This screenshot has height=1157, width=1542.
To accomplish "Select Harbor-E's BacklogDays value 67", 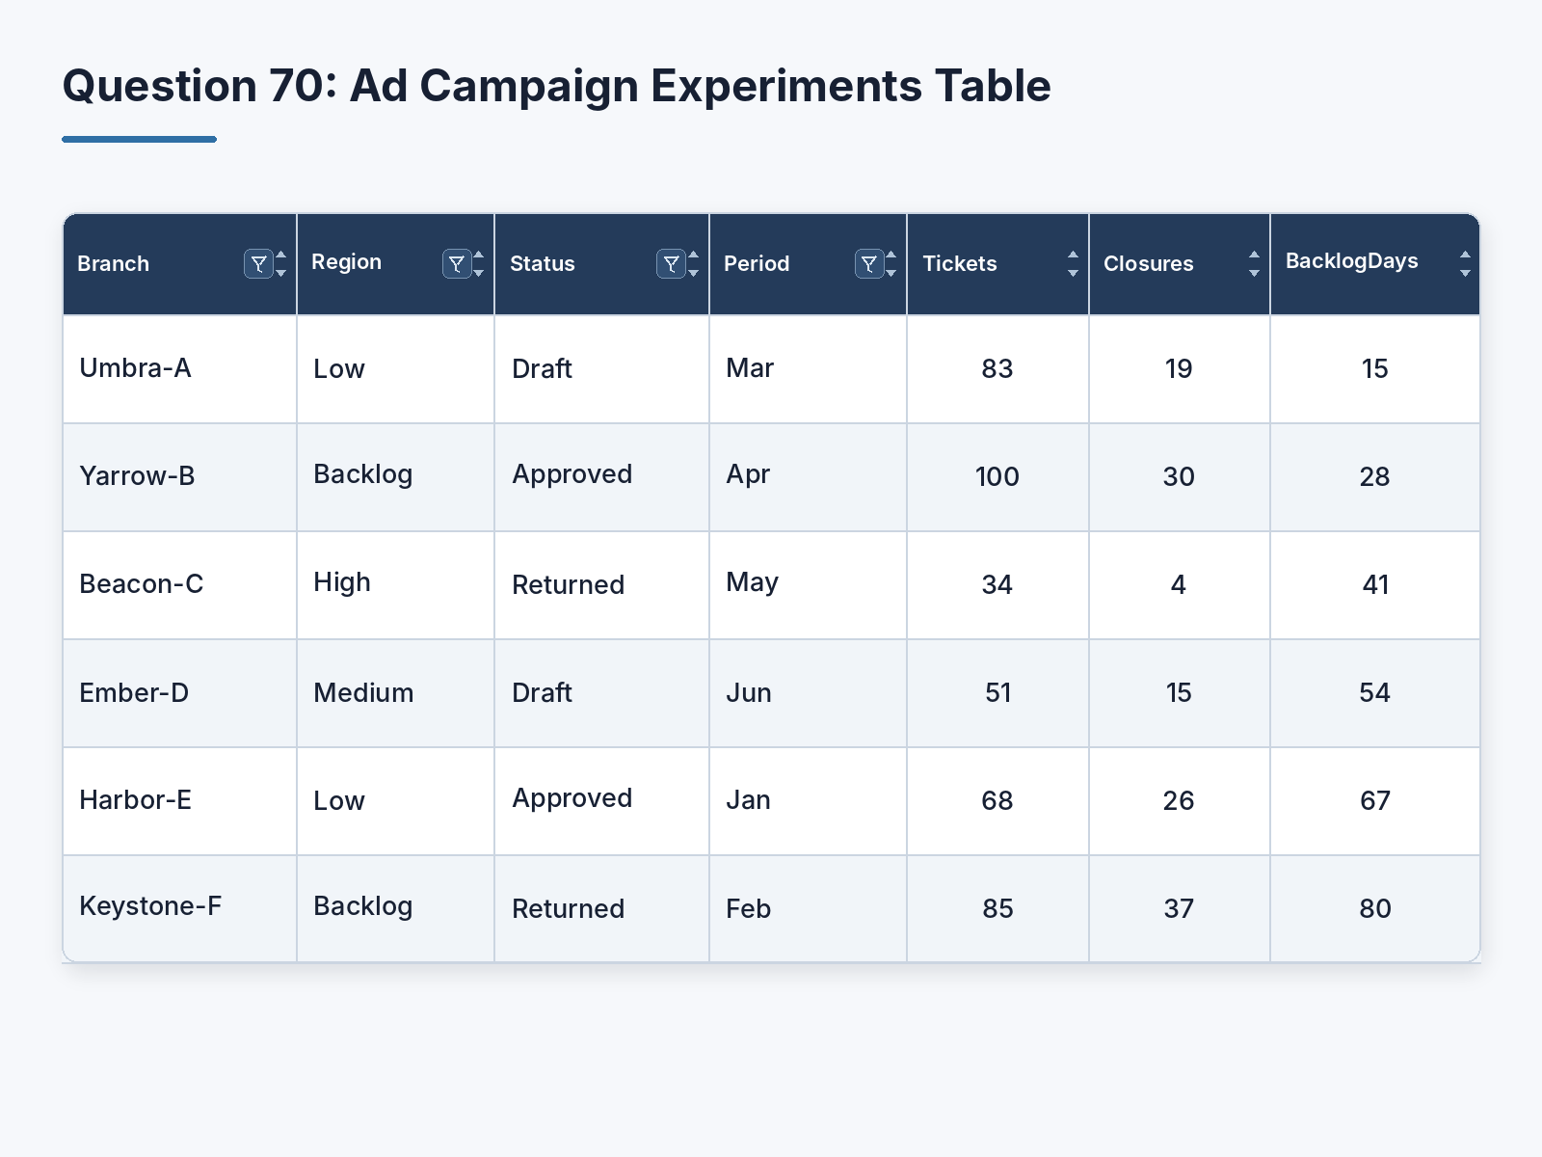I will 1374,800.
